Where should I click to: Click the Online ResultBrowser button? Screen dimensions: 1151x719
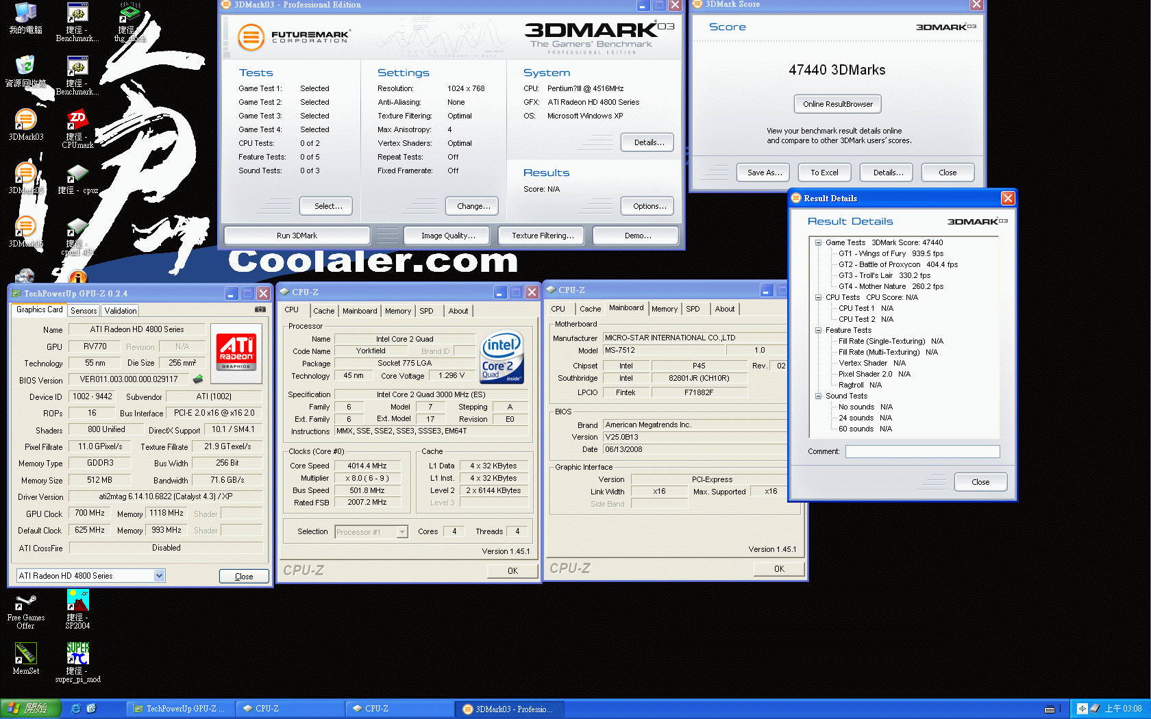click(838, 104)
